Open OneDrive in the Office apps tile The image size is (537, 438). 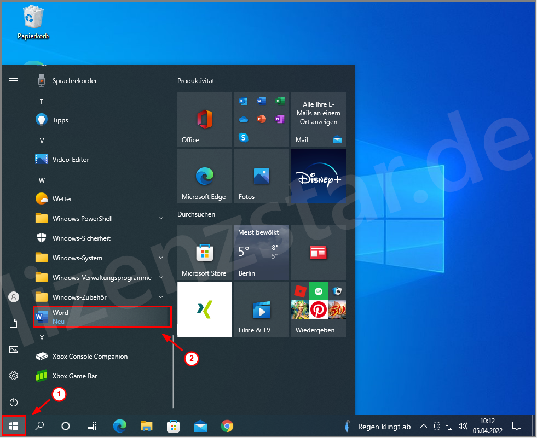pos(243,119)
